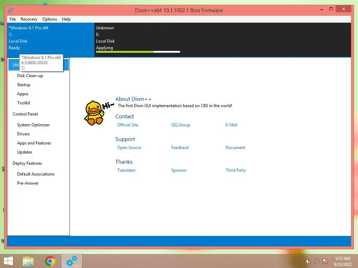Click the 'About Dism++' heading
This screenshot has width=358, height=268.
coord(133,99)
